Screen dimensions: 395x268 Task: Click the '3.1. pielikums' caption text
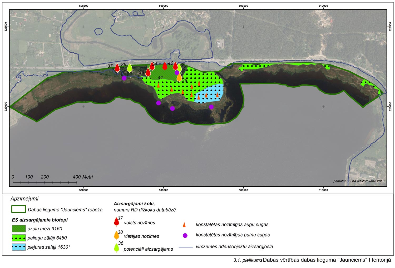[248, 260]
